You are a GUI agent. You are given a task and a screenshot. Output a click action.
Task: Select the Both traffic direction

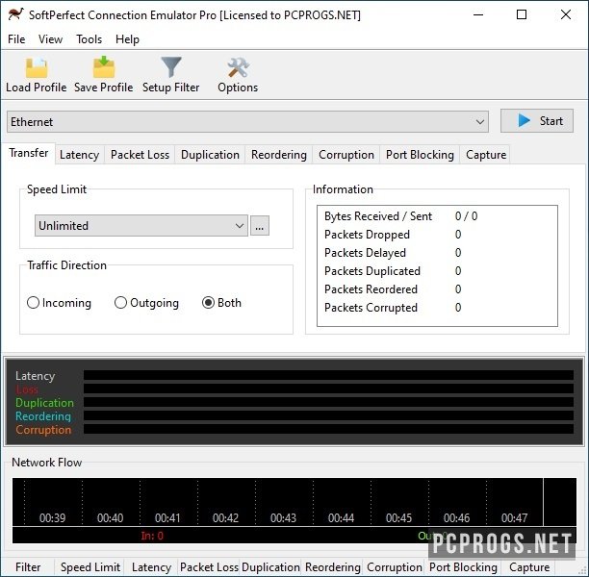pyautogui.click(x=221, y=303)
